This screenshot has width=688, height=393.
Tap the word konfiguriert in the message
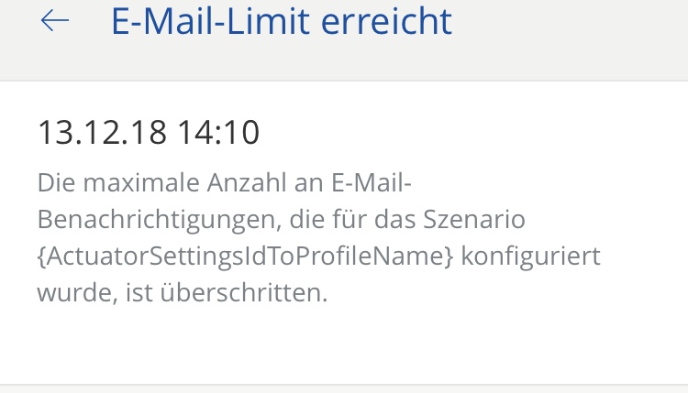tap(530, 257)
